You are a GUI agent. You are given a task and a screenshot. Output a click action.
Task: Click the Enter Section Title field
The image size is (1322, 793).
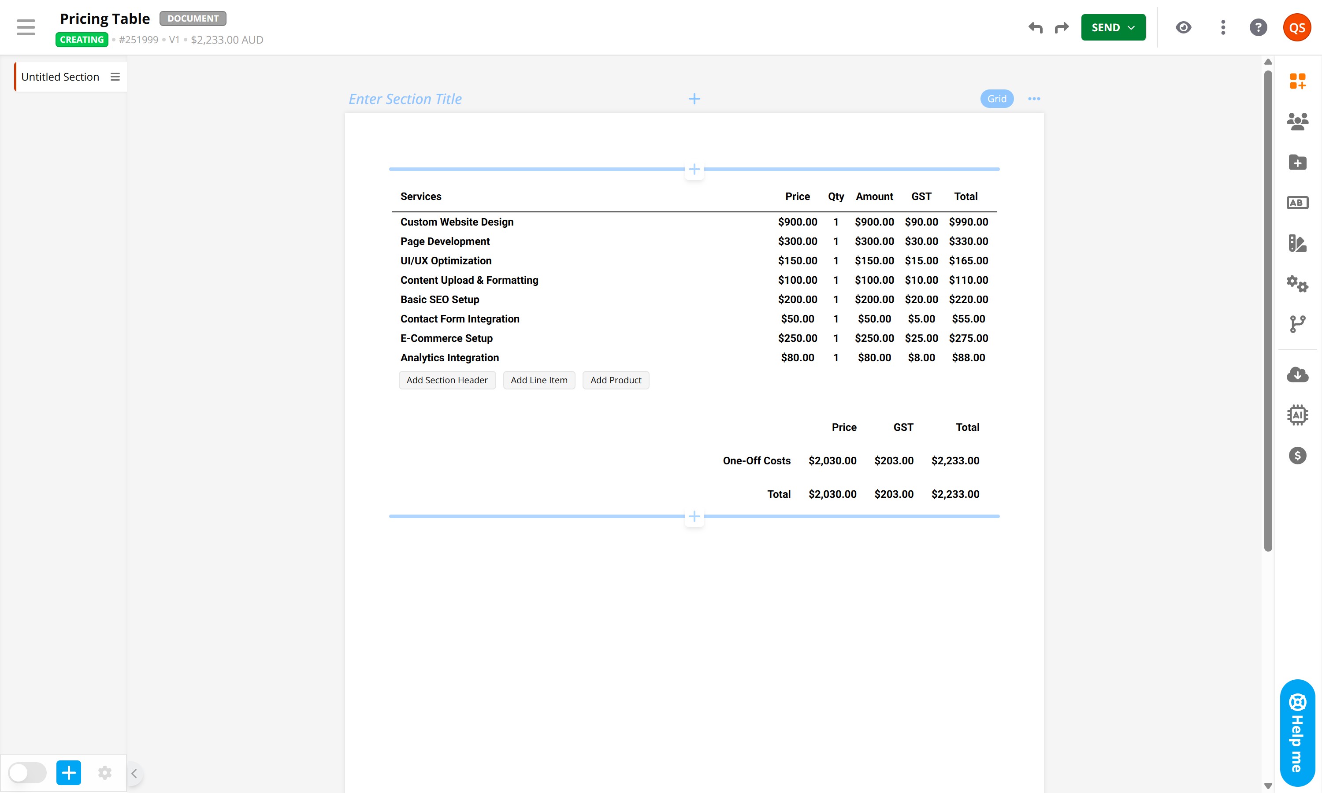tap(405, 99)
